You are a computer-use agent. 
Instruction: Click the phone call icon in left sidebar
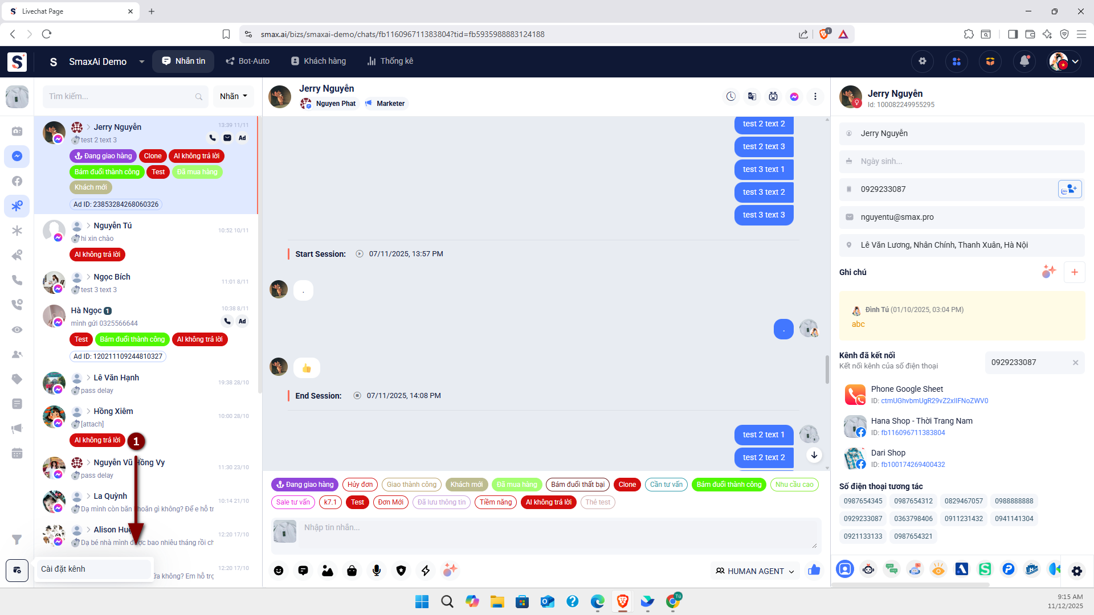coord(17,280)
